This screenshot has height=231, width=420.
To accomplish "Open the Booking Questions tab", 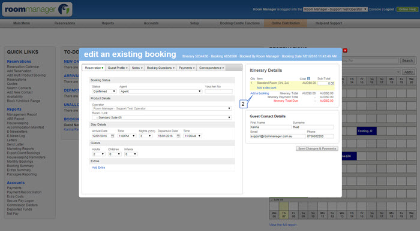I will coord(160,68).
